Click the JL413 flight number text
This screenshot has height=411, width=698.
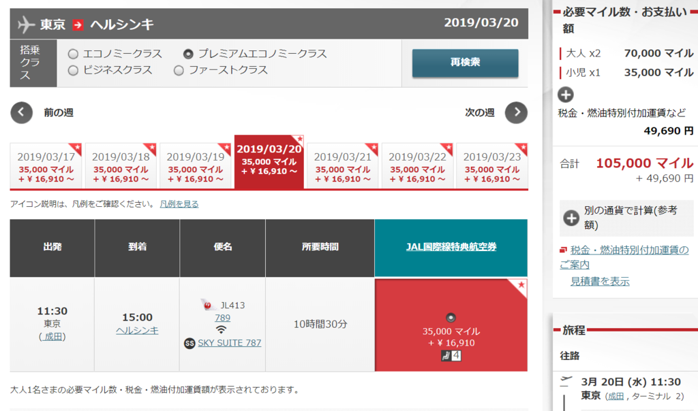(x=232, y=306)
